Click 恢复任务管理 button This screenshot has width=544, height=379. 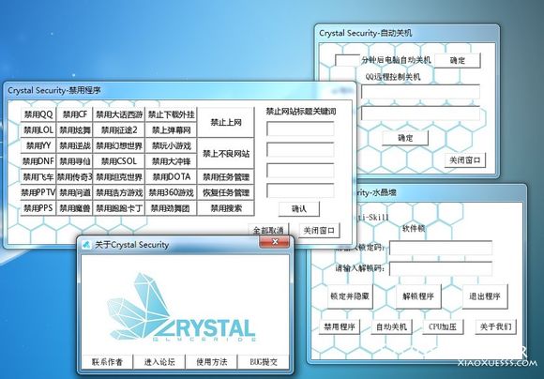226,192
